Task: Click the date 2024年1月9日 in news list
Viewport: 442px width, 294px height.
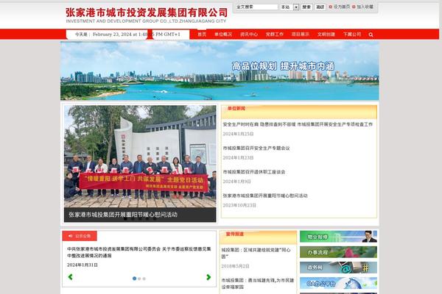Action: coord(236,182)
